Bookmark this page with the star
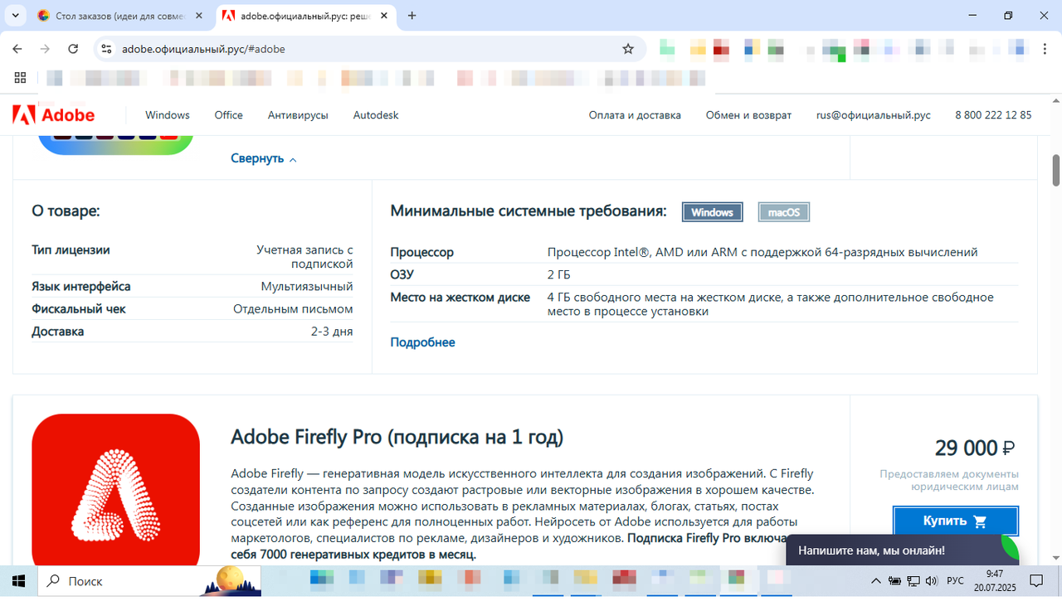The width and height of the screenshot is (1062, 601). pyautogui.click(x=628, y=49)
